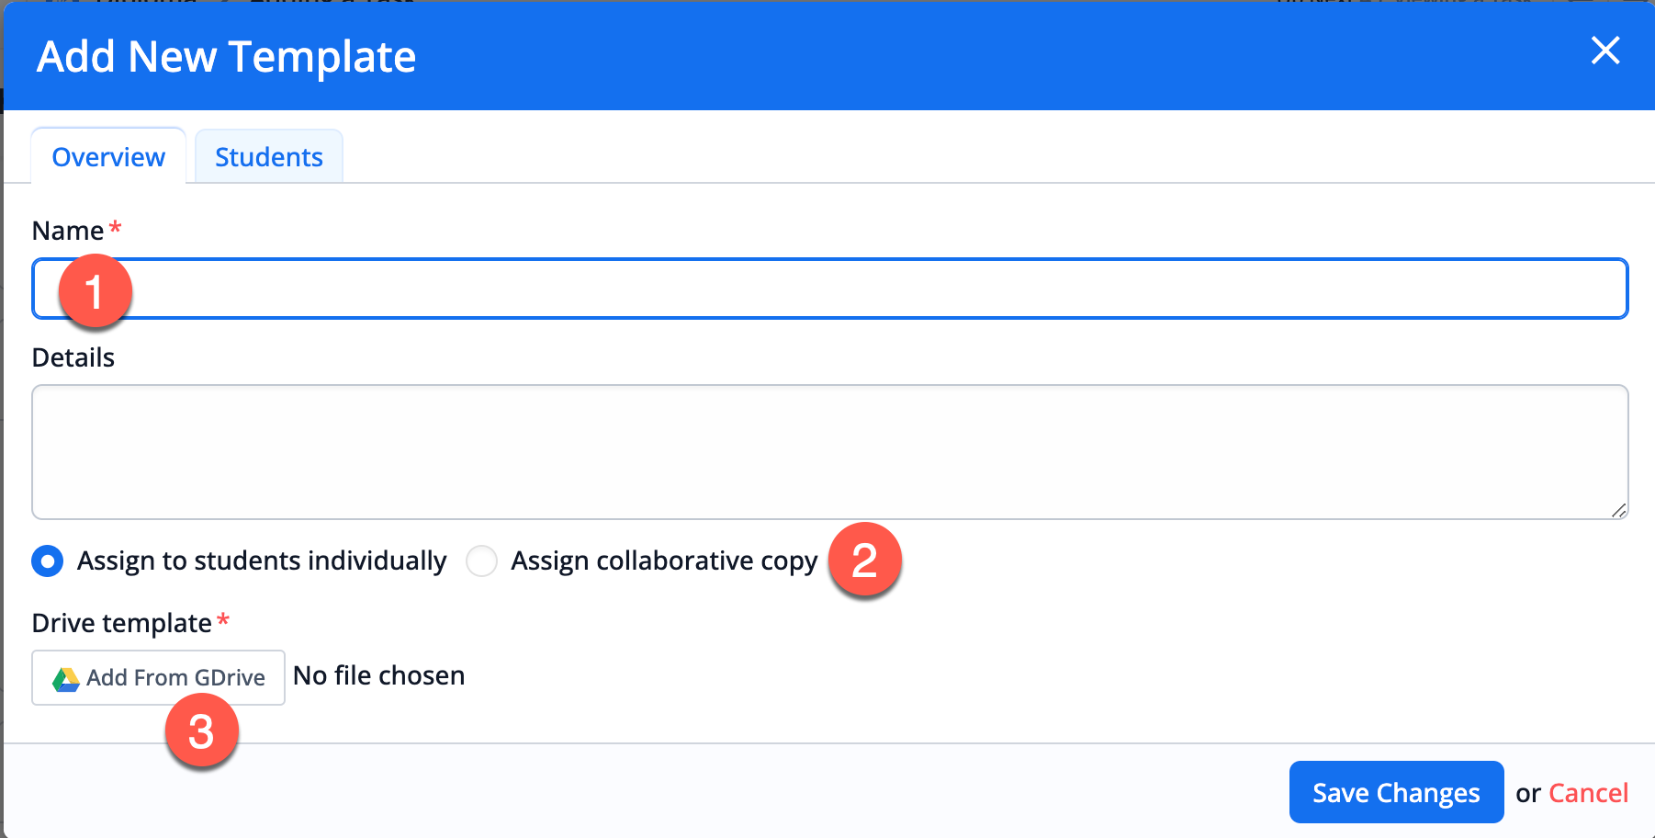
Task: Click the red number 1 marker
Action: pyautogui.click(x=95, y=292)
